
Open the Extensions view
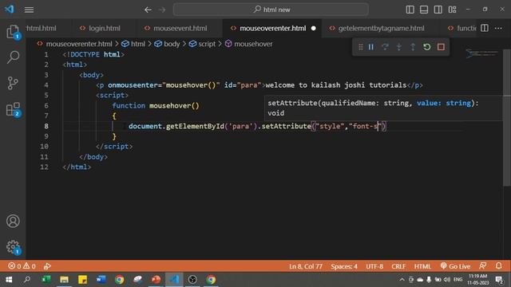click(13, 110)
